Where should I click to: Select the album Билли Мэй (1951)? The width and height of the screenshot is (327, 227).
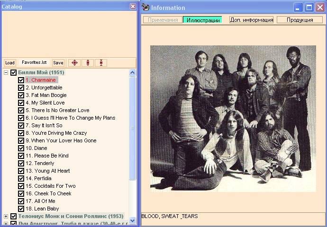[41, 72]
